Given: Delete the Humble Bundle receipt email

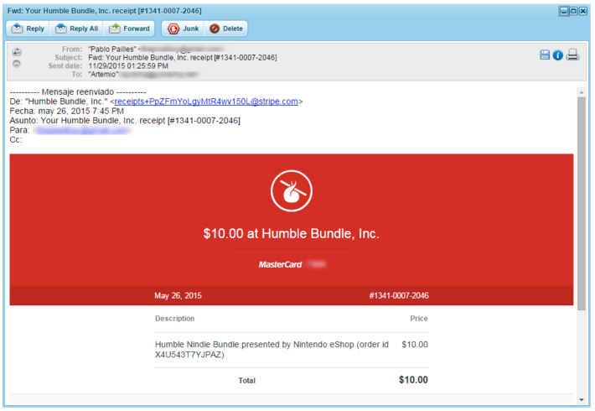Looking at the screenshot, I should 225,29.
